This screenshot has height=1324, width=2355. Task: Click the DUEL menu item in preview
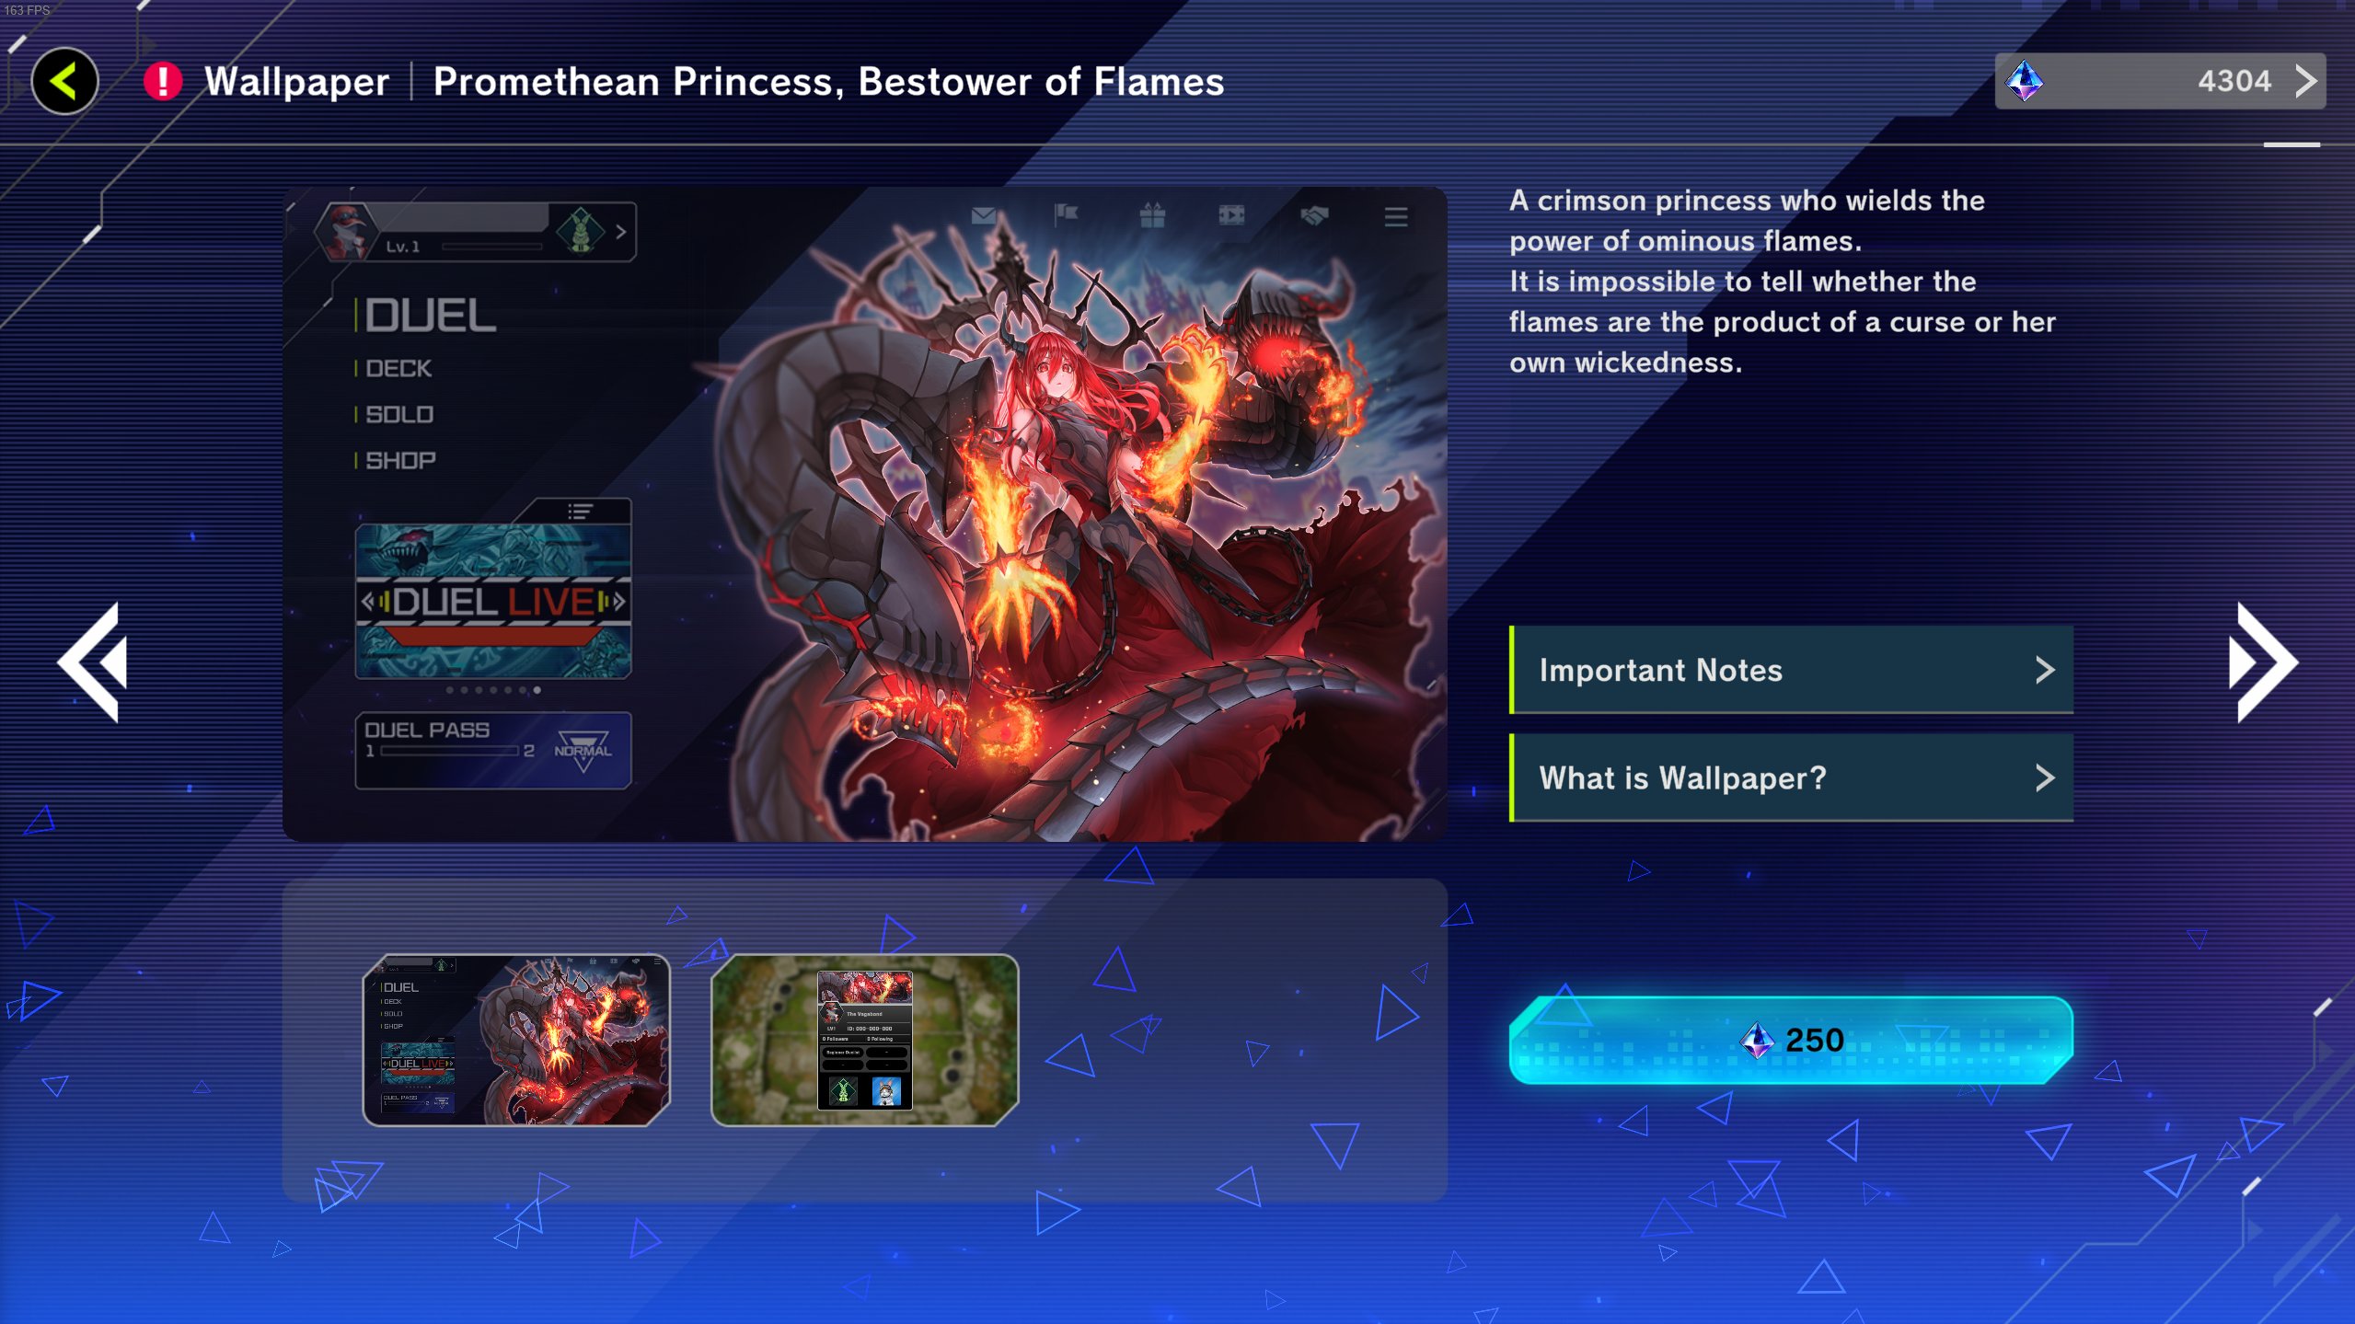pos(429,316)
